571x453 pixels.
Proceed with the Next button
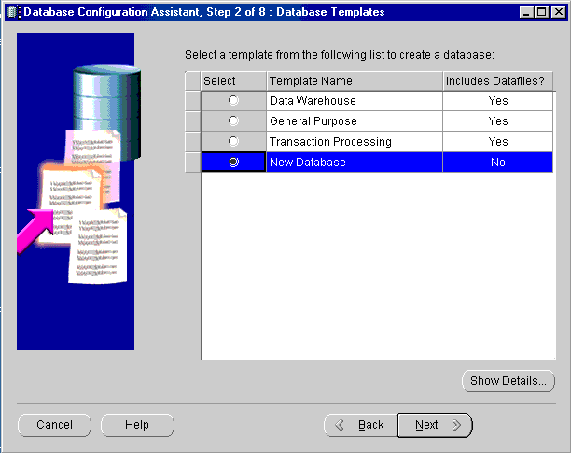435,425
